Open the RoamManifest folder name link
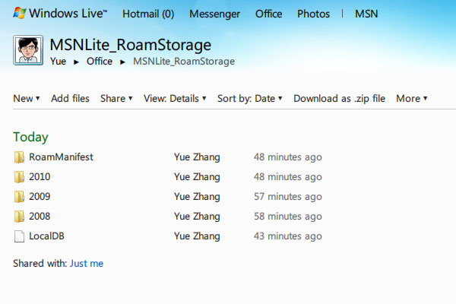Screen dimensions: 456x304 point(61,157)
